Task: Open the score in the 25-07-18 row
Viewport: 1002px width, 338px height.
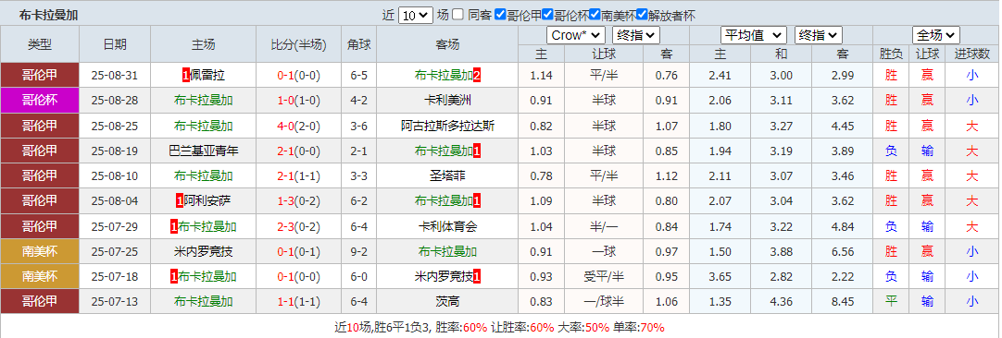Action: click(298, 277)
